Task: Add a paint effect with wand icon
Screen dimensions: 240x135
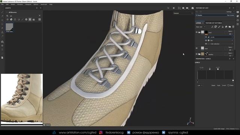Action: pyautogui.click(x=212, y=27)
